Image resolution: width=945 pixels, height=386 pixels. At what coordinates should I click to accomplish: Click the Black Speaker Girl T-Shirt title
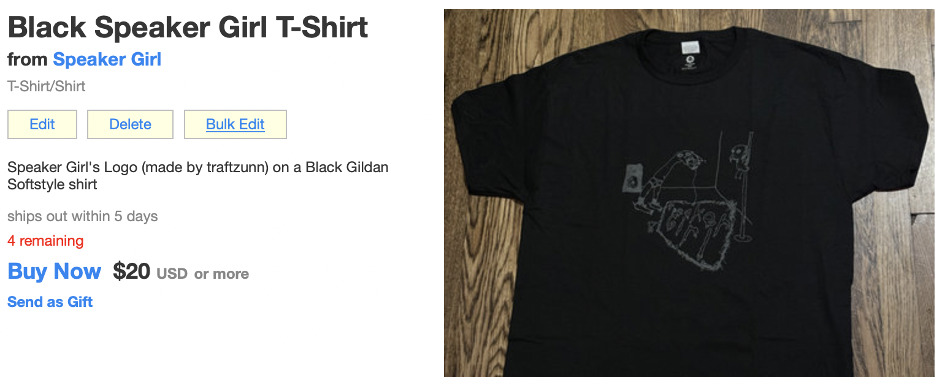[188, 27]
